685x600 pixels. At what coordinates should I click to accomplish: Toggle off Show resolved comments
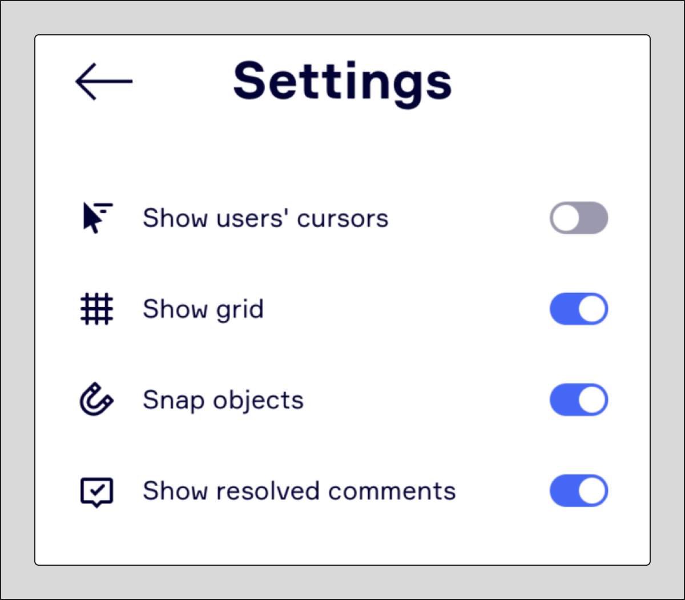[579, 490]
